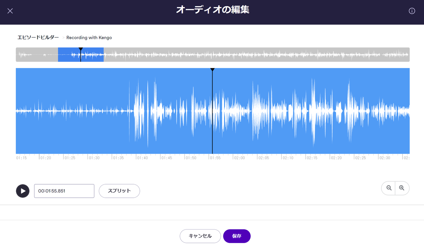424x248 pixels.
Task: Focus the timestamp field showing 00:01:55.851
Action: point(64,191)
